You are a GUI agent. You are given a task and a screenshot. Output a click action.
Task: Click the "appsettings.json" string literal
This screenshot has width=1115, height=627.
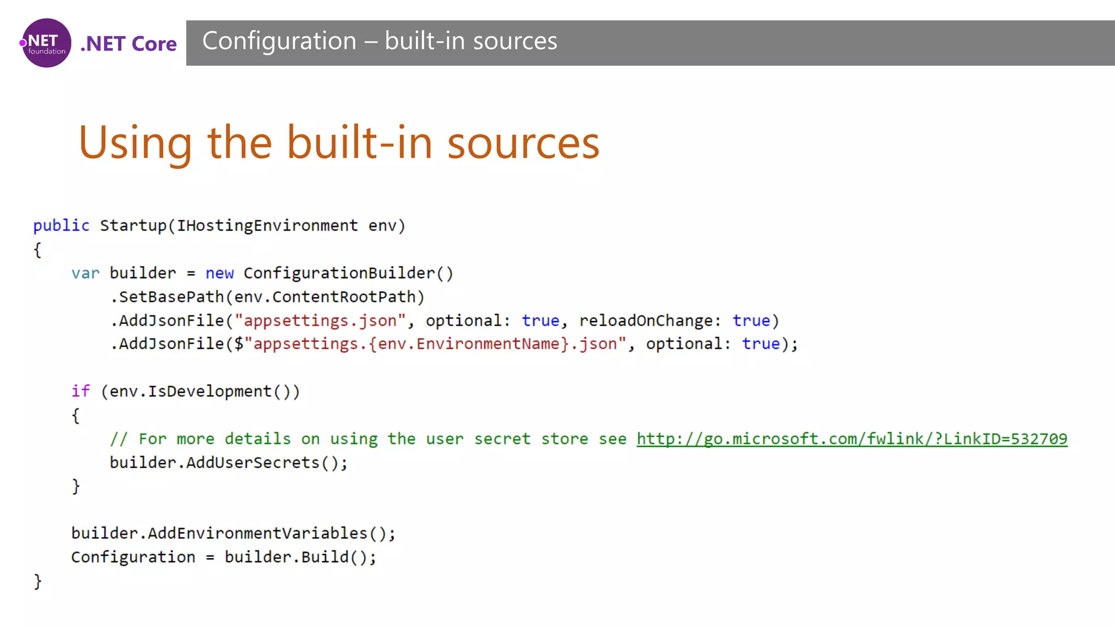click(x=320, y=321)
